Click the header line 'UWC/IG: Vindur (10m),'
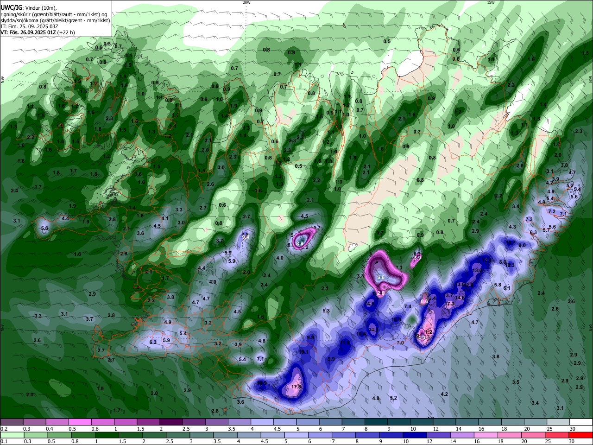The image size is (593, 445). 29,7
